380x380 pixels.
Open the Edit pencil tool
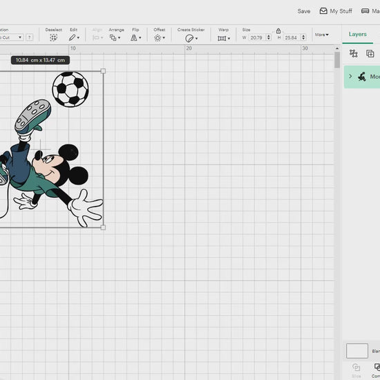pyautogui.click(x=72, y=37)
